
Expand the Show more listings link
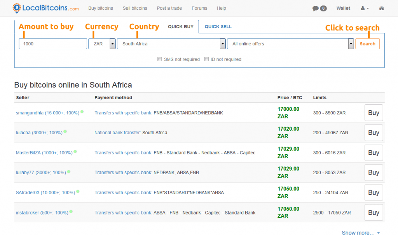[x=360, y=233]
